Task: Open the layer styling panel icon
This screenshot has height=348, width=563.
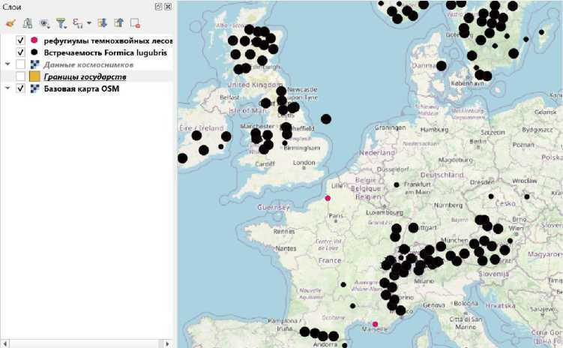Action: 10,23
